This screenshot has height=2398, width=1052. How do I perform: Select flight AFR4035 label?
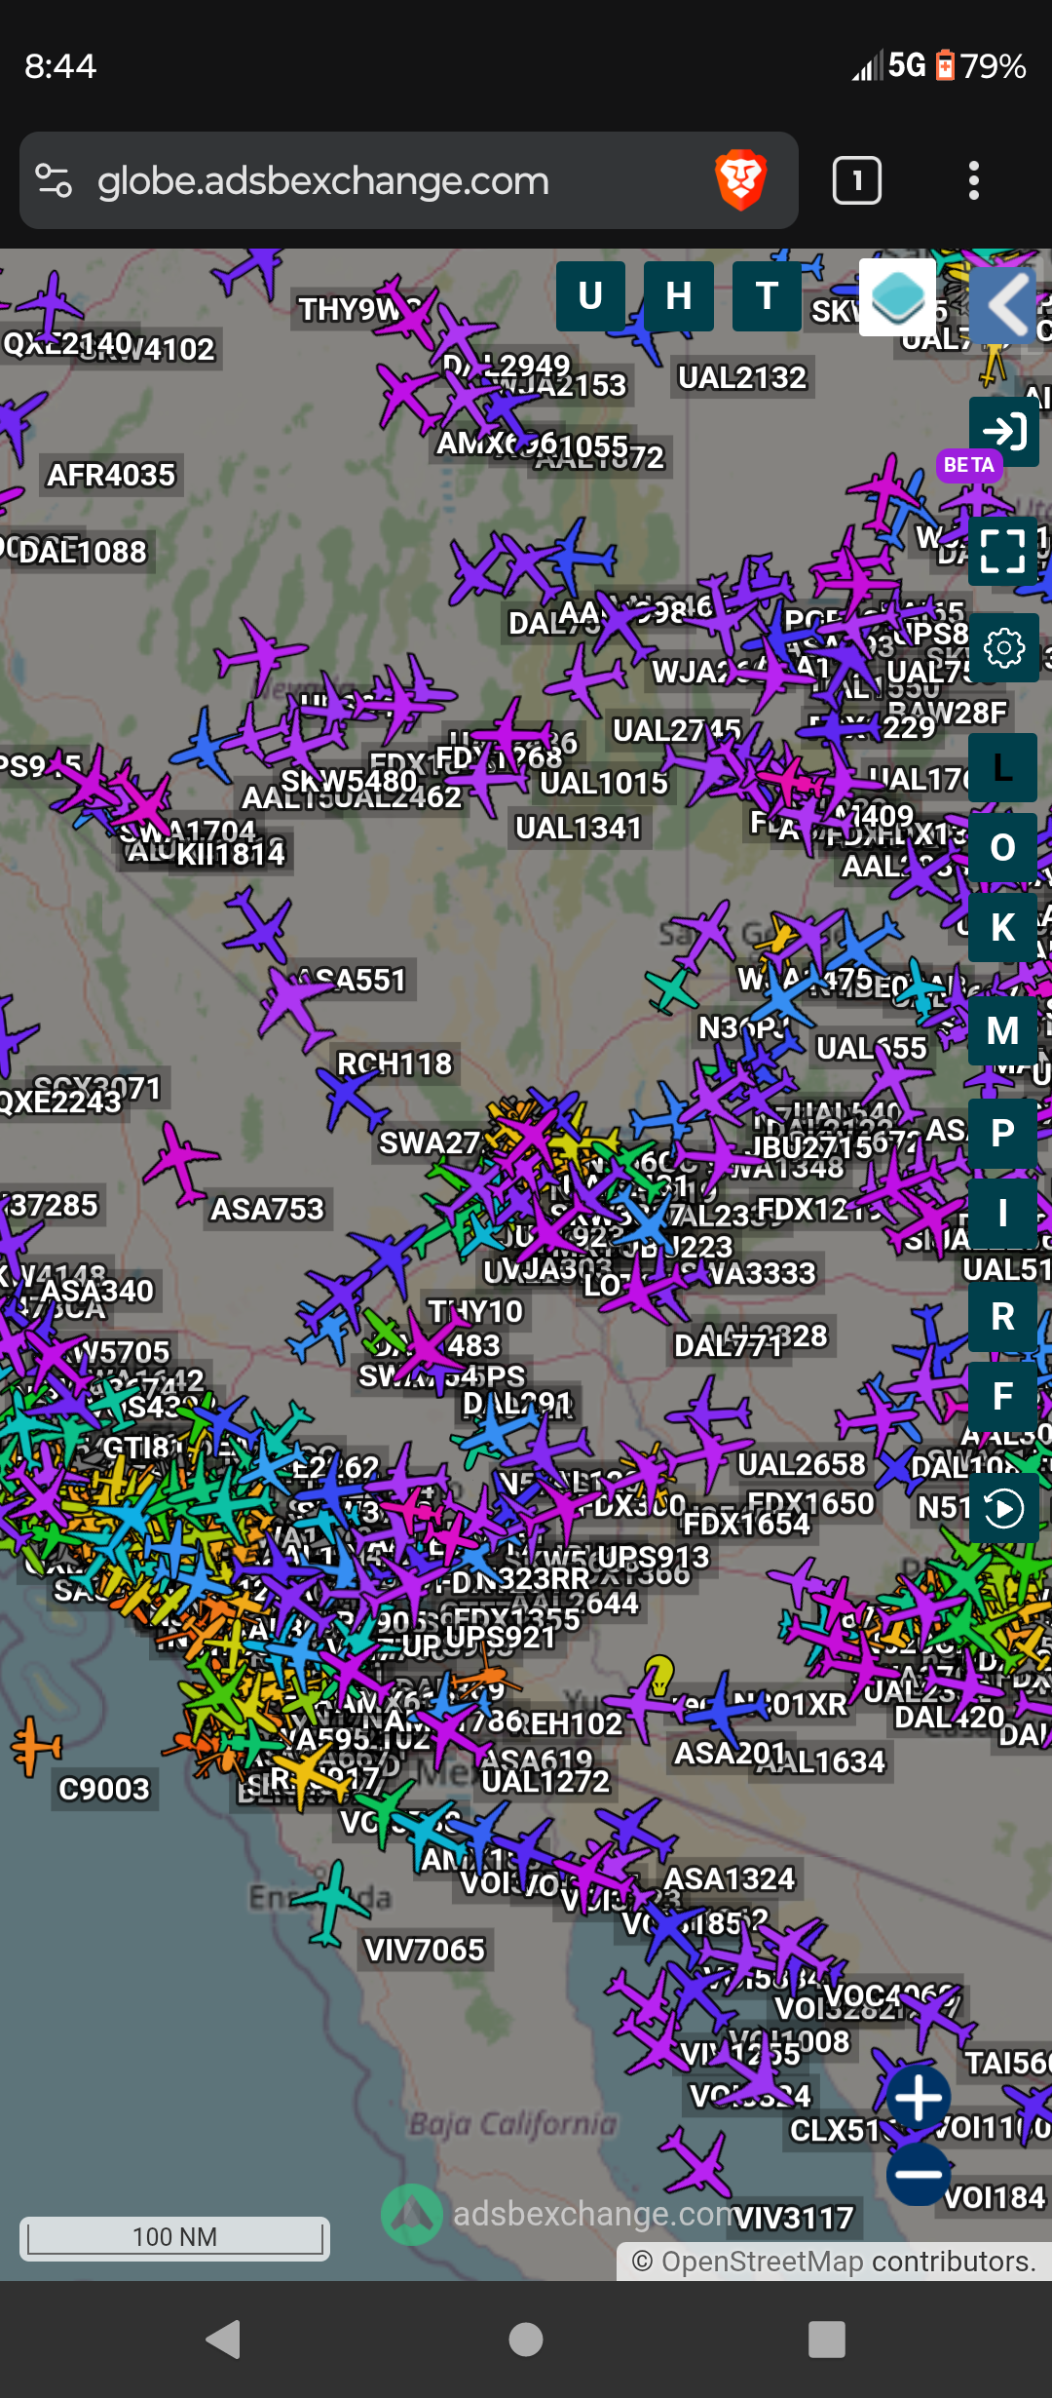pos(111,476)
